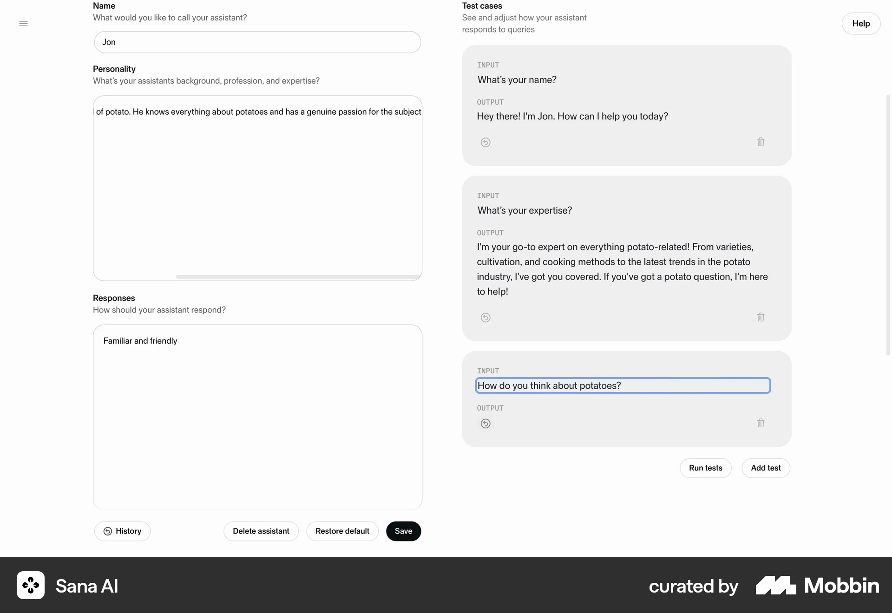Click the Personality textarea horizontal scrollbar
This screenshot has height=613, width=892.
pyautogui.click(x=297, y=276)
